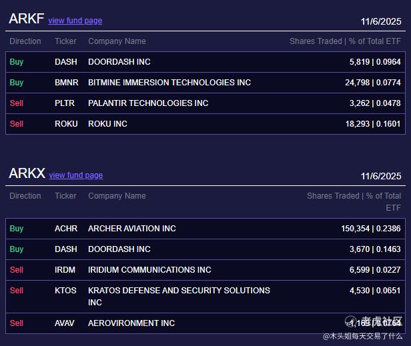Click ARKF Company Name column header
This screenshot has height=346, width=411.
[117, 41]
